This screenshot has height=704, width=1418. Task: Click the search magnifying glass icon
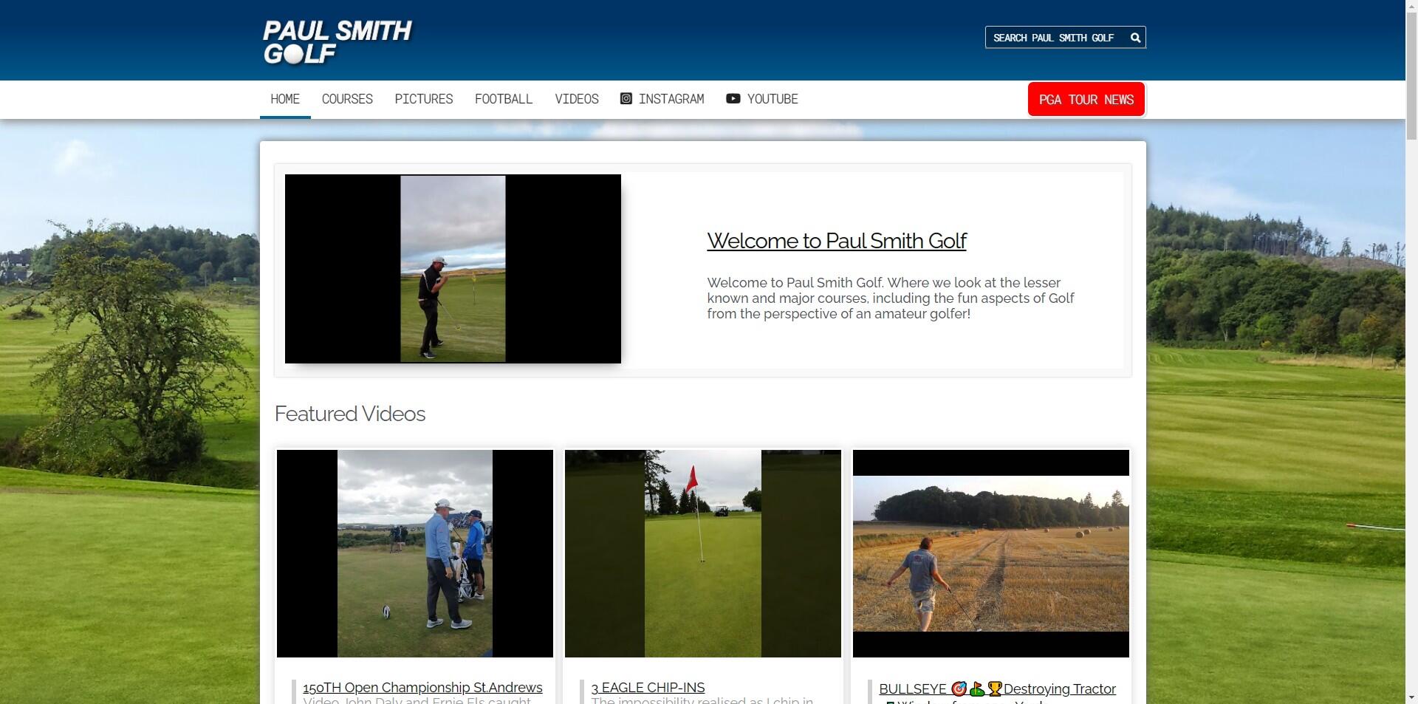1135,38
